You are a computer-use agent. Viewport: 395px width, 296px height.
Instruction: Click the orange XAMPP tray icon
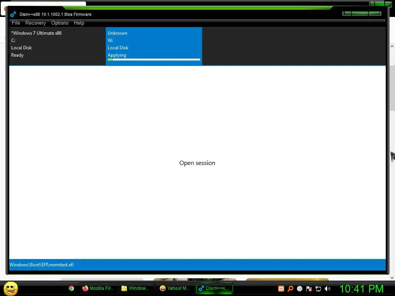point(281,289)
